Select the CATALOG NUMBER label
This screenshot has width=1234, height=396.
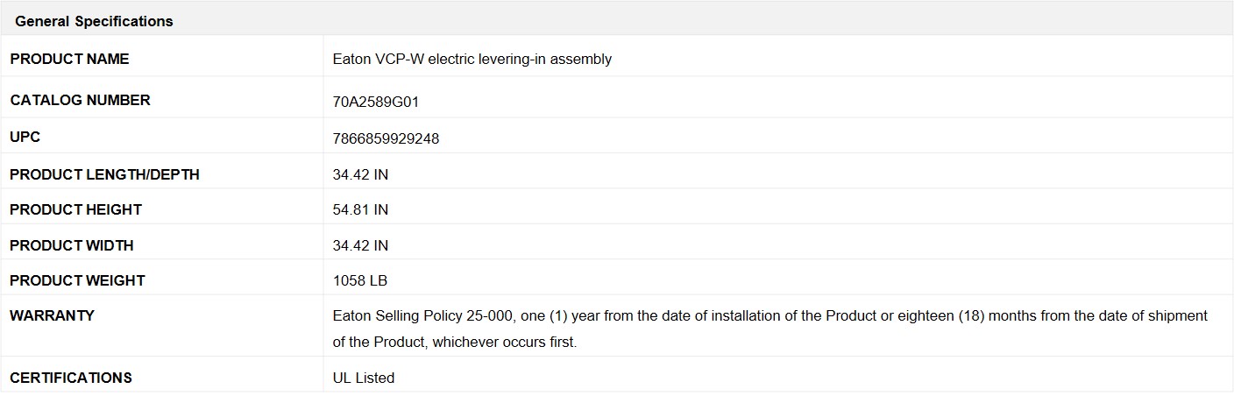(80, 100)
